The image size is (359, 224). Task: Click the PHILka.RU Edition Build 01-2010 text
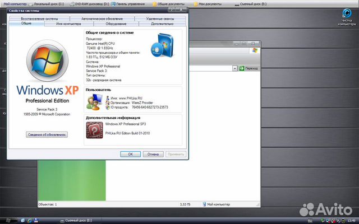tap(127, 133)
